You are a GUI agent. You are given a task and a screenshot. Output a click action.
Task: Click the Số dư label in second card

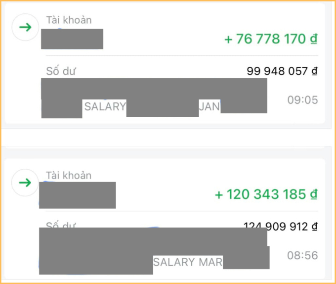61,224
